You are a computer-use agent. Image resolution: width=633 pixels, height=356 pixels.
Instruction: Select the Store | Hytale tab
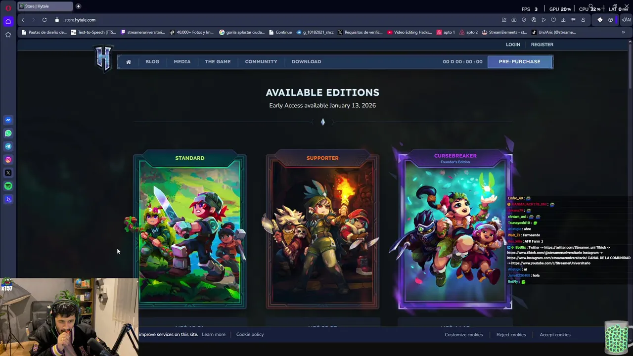[x=45, y=6]
